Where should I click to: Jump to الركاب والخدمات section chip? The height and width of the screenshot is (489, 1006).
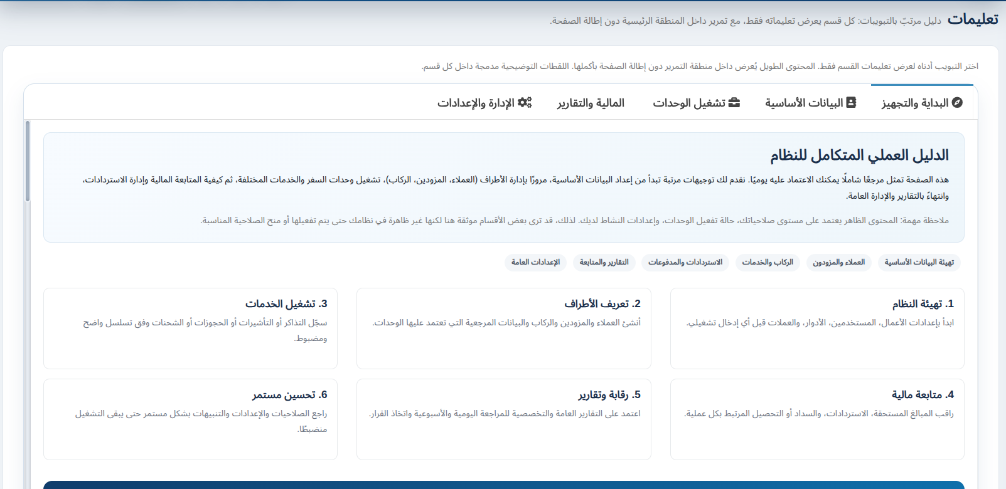pos(768,262)
